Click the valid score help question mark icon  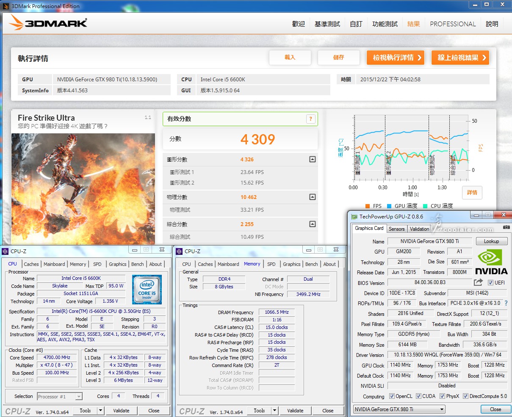[310, 119]
